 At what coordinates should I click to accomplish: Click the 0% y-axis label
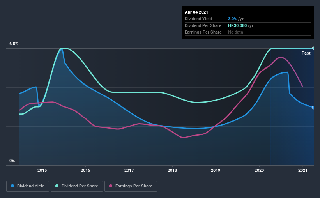tap(12, 161)
